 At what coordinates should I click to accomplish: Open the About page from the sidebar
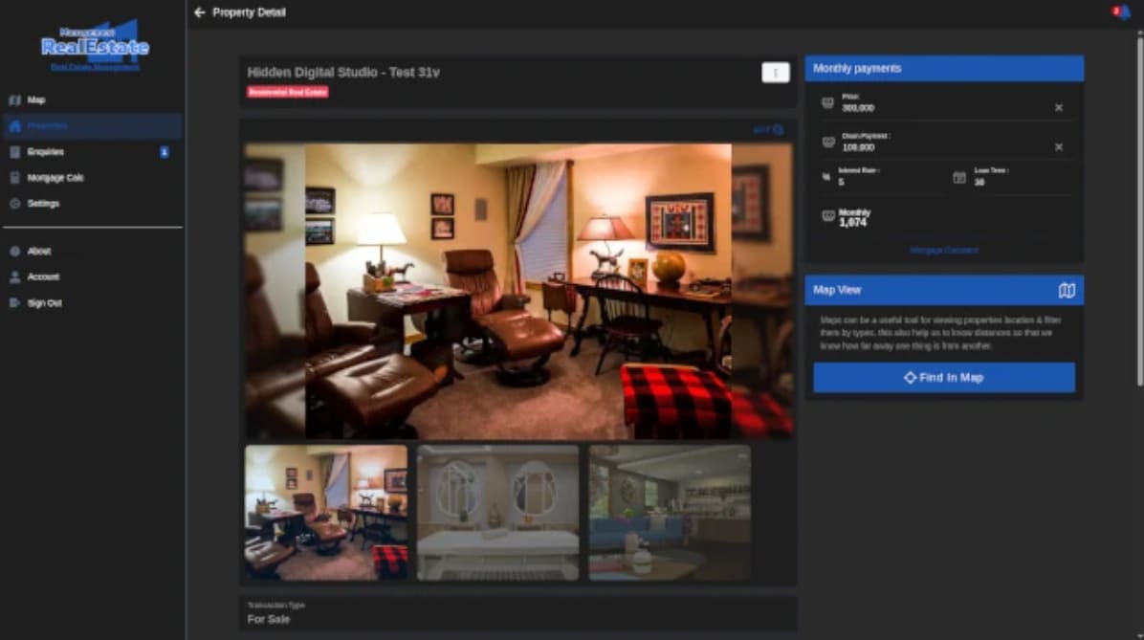[x=15, y=251]
